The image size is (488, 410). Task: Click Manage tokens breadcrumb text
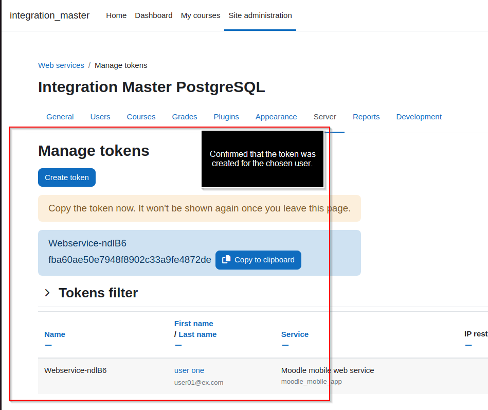click(121, 65)
